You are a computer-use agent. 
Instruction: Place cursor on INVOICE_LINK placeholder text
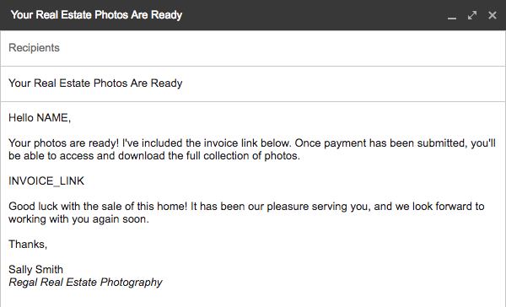(x=46, y=181)
